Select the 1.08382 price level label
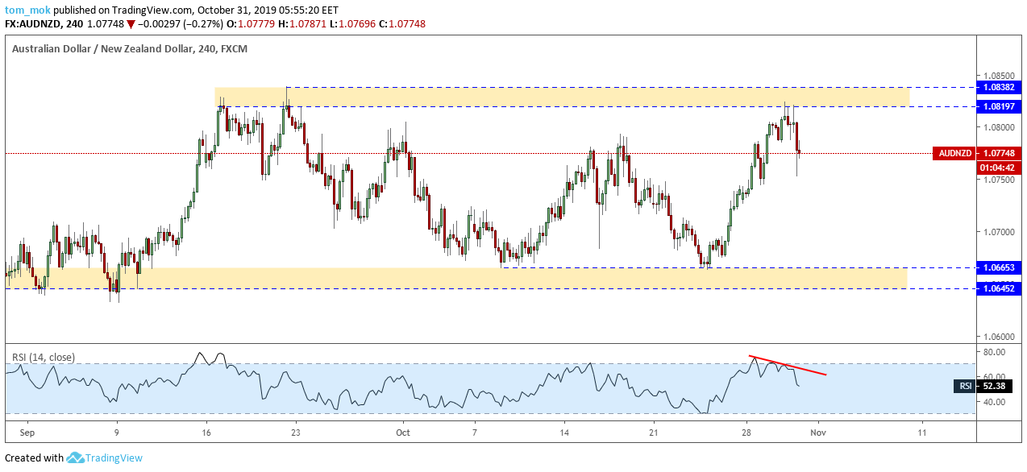This screenshot has width=1027, height=472. [x=999, y=86]
